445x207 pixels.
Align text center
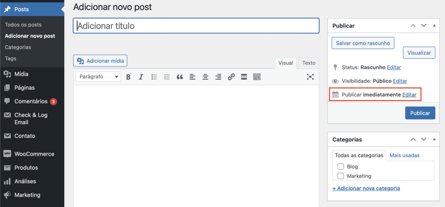[206, 77]
